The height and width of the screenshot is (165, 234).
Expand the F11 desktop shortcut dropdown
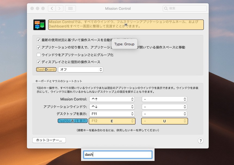tap(112, 114)
